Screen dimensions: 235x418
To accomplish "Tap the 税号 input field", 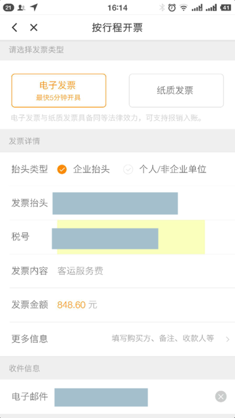I will (129, 237).
